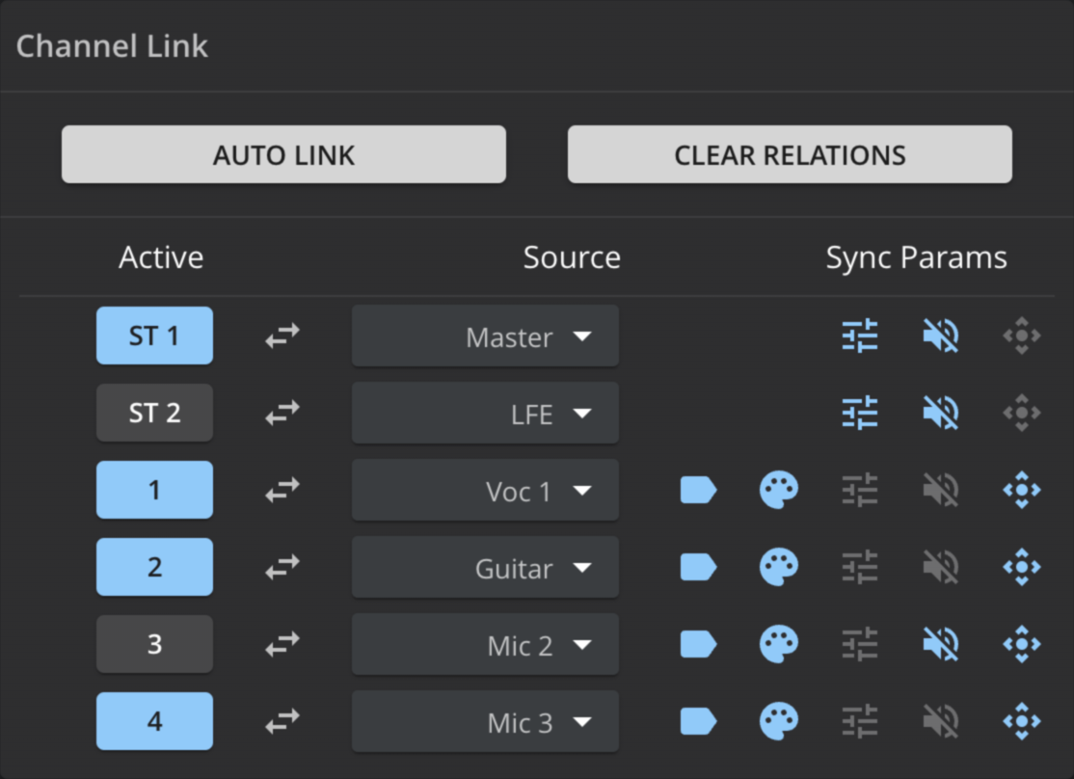Toggle mute sync icon in ST 2 row
The image size is (1074, 779).
pos(940,413)
